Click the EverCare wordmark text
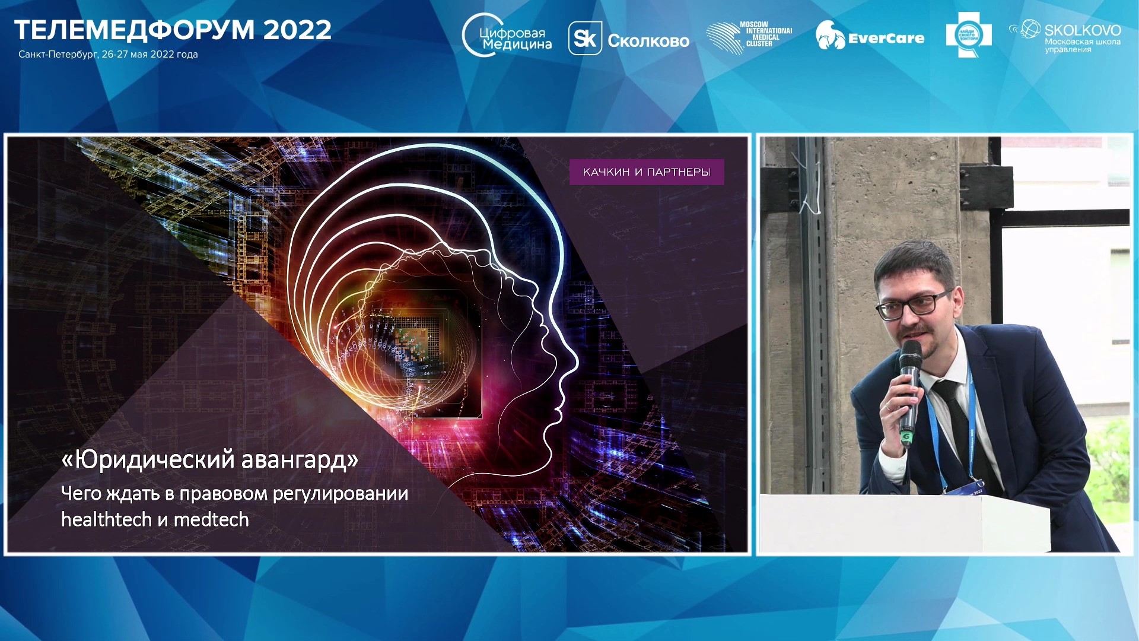 pyautogui.click(x=886, y=39)
